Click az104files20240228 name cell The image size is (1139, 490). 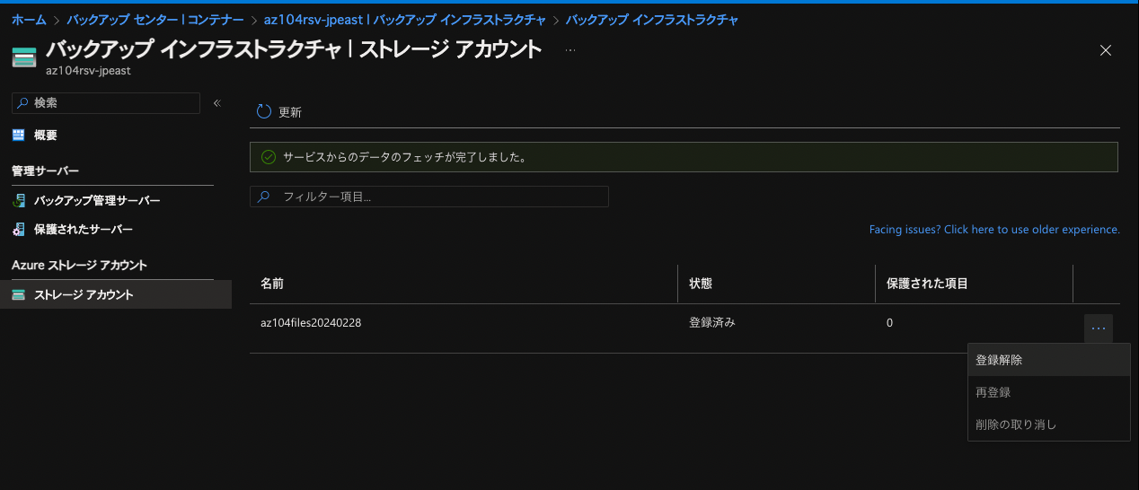click(311, 323)
